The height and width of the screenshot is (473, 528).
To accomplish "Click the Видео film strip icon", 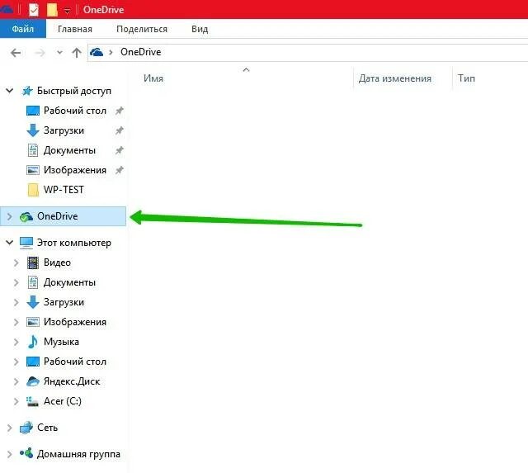I will pyautogui.click(x=33, y=263).
